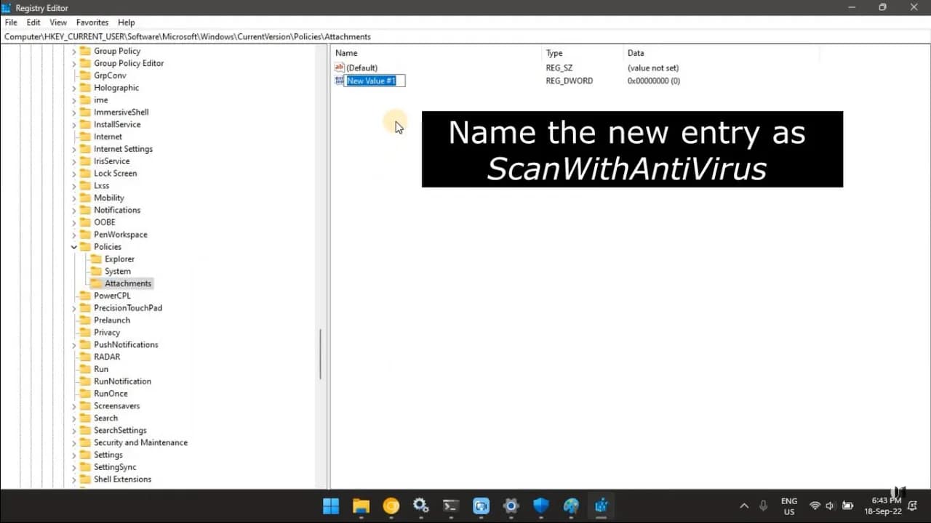Open the Favorites menu

(x=92, y=23)
